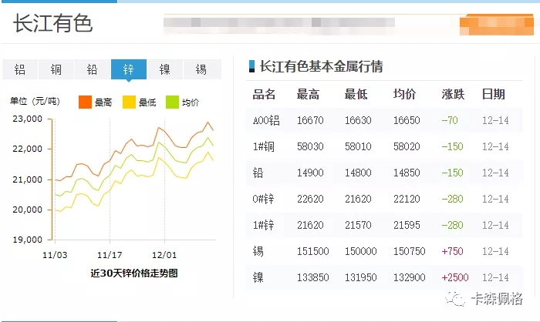The height and width of the screenshot is (322, 540).
Task: Click the 19,000 y-axis label
Action: click(28, 240)
